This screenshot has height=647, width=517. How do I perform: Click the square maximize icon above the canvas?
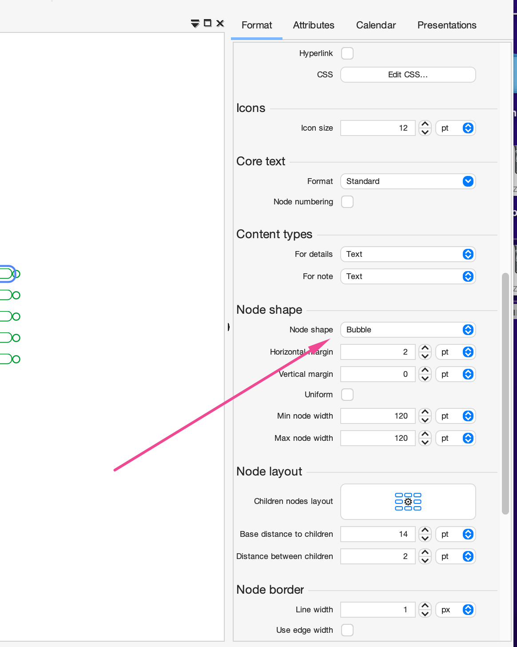pyautogui.click(x=207, y=24)
